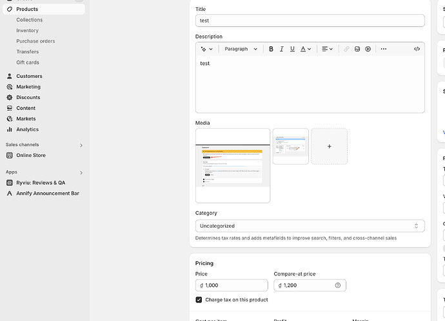Click the product Title input field
Viewport: 445px width, 321px height.
[x=310, y=21]
